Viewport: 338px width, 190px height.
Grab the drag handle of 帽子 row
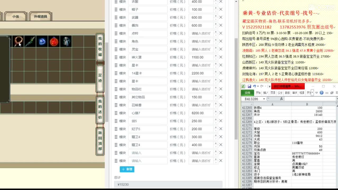pyautogui.click(x=116, y=9)
